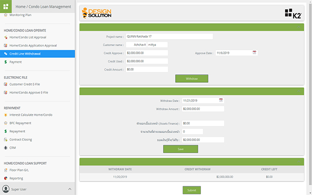
Task: Click the K2 logo
Action: coord(293,14)
